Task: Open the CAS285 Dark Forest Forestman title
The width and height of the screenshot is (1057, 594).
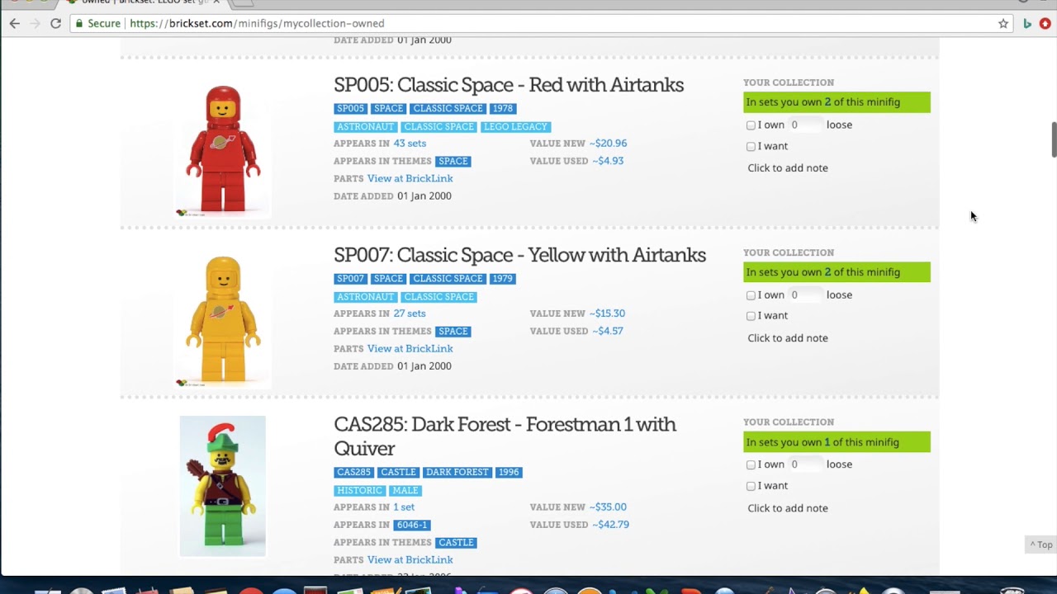Action: [505, 436]
